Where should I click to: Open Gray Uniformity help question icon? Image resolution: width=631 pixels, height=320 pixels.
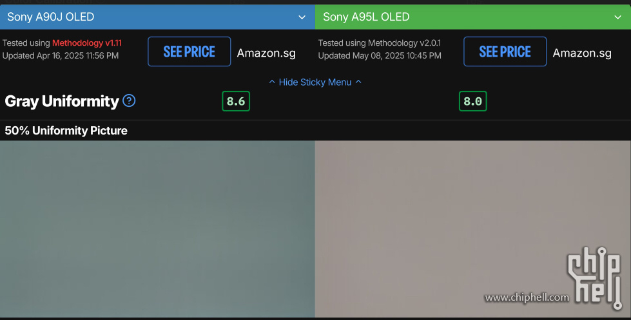(129, 100)
